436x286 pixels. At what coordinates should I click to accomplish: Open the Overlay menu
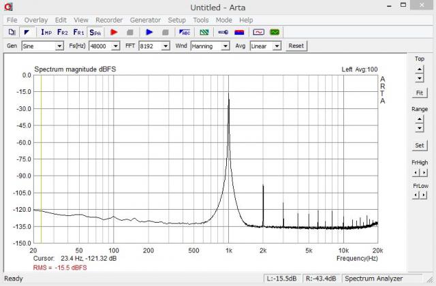pos(36,20)
